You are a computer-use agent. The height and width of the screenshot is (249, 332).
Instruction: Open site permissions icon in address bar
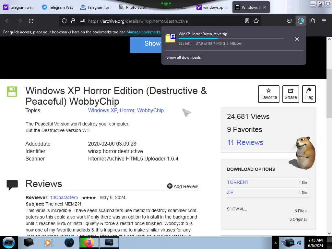[x=82, y=21]
